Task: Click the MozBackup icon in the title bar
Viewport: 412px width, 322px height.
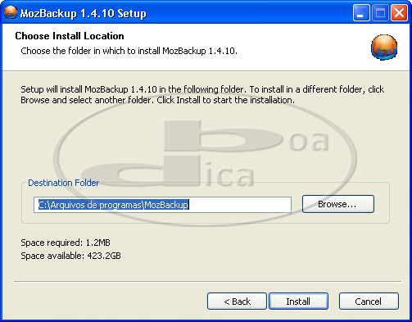Action: click(11, 12)
